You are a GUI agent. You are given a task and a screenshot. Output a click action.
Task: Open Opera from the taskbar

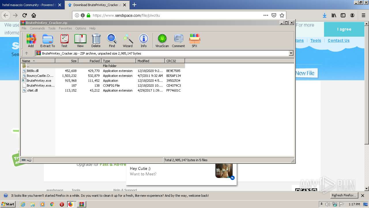[62, 204]
